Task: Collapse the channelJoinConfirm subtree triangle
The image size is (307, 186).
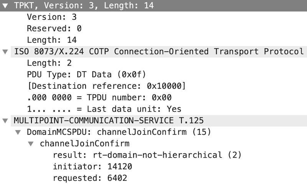Action: pos(31,144)
